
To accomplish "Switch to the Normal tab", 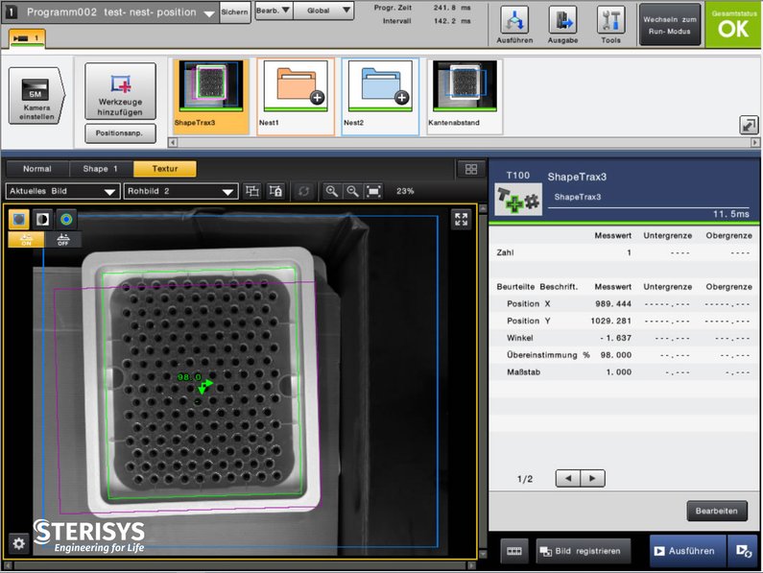I will 37,169.
